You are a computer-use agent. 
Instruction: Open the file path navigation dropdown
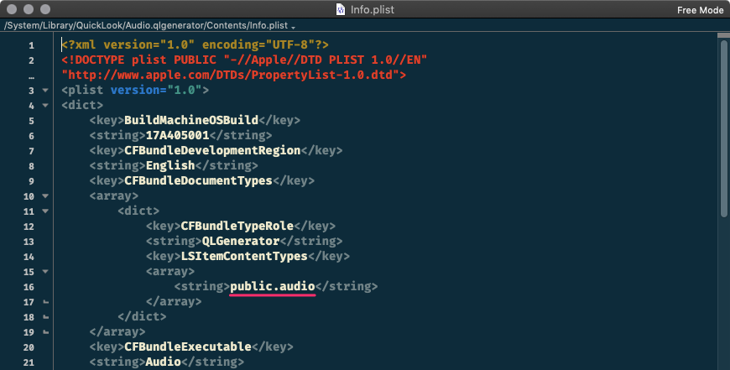[x=294, y=27]
